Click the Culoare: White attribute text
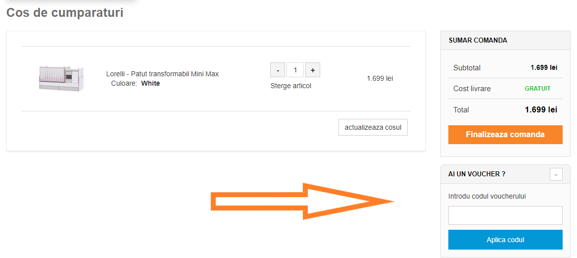Image resolution: width=577 pixels, height=258 pixels. 136,84
